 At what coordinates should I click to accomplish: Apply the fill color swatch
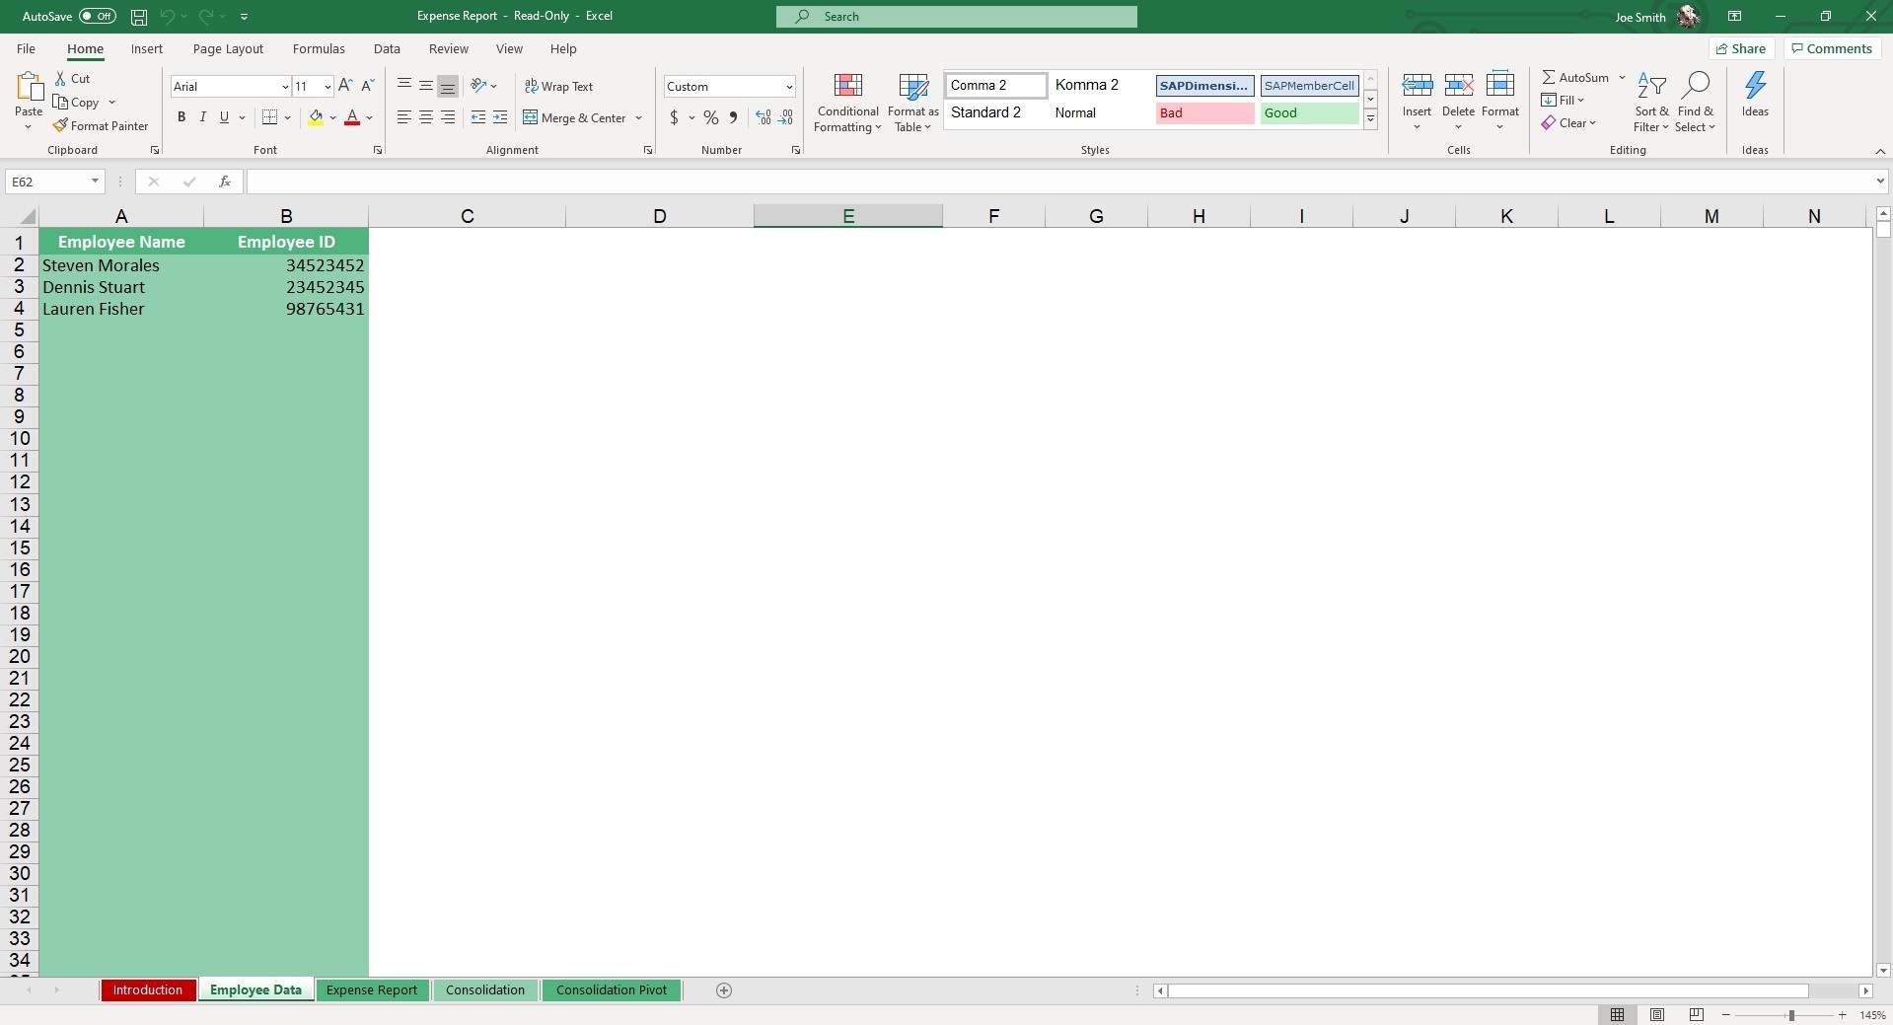[x=316, y=117]
